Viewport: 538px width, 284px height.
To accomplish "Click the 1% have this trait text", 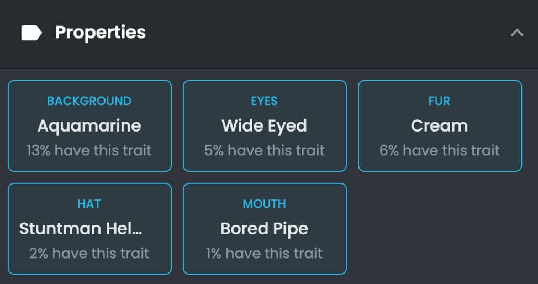I will (x=264, y=253).
